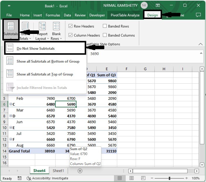Open the Formulas ribbon tab
Screen dimensions: 206x182
[53, 15]
